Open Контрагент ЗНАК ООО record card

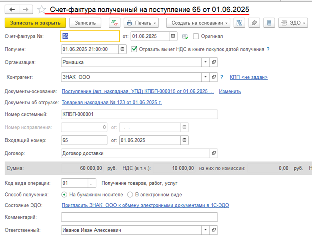214,77
